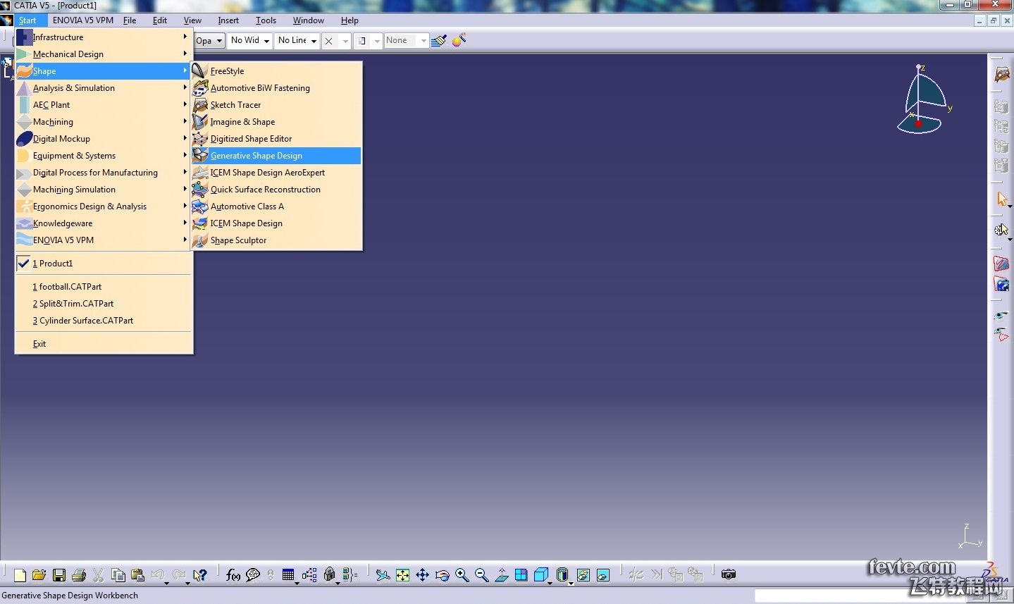Screen dimensions: 1014x604
Task: Click the compass in the 3D viewport
Action: pos(923,100)
